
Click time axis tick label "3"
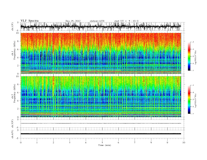click(70, 142)
